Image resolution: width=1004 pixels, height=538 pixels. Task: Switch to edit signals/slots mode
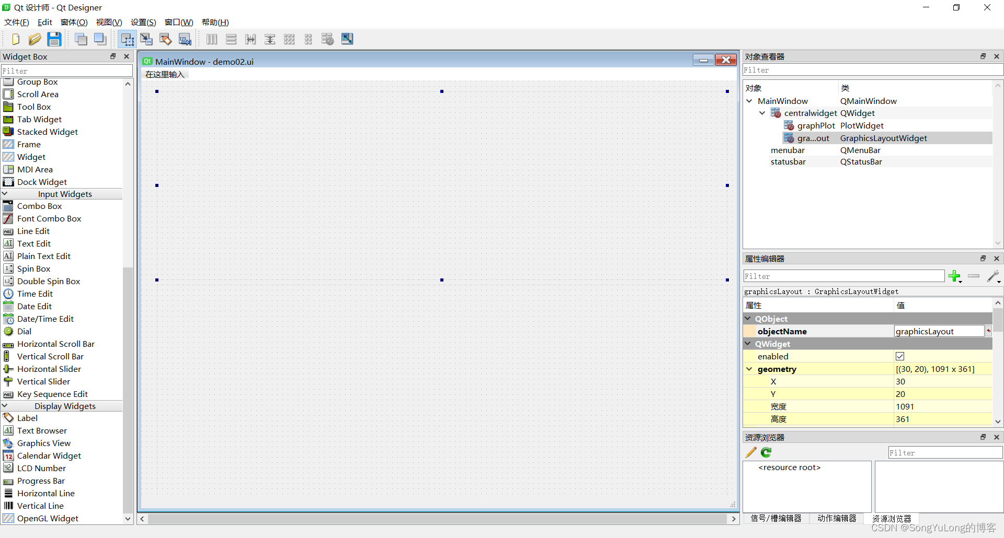[x=146, y=39]
